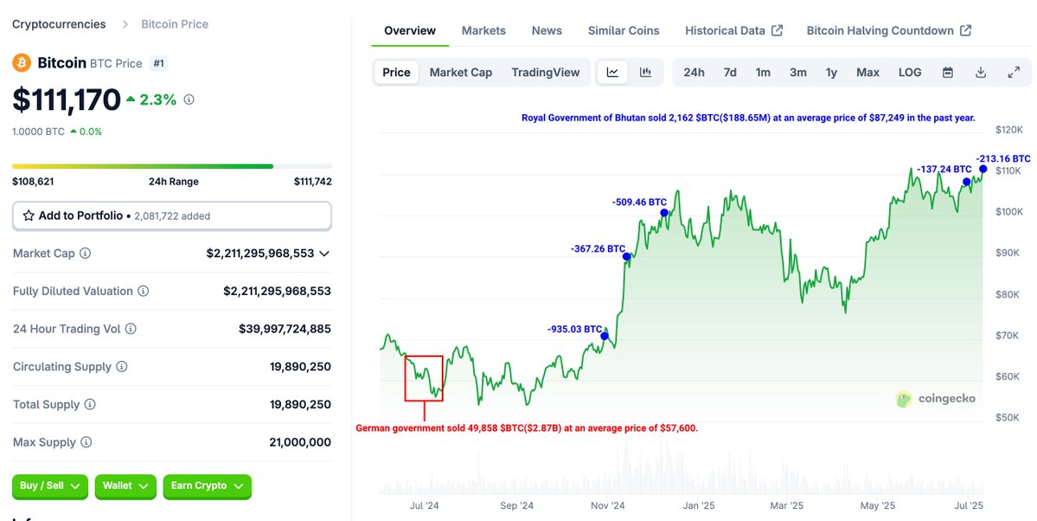The image size is (1037, 521).
Task: Set chart range to 7d
Action: tap(730, 72)
